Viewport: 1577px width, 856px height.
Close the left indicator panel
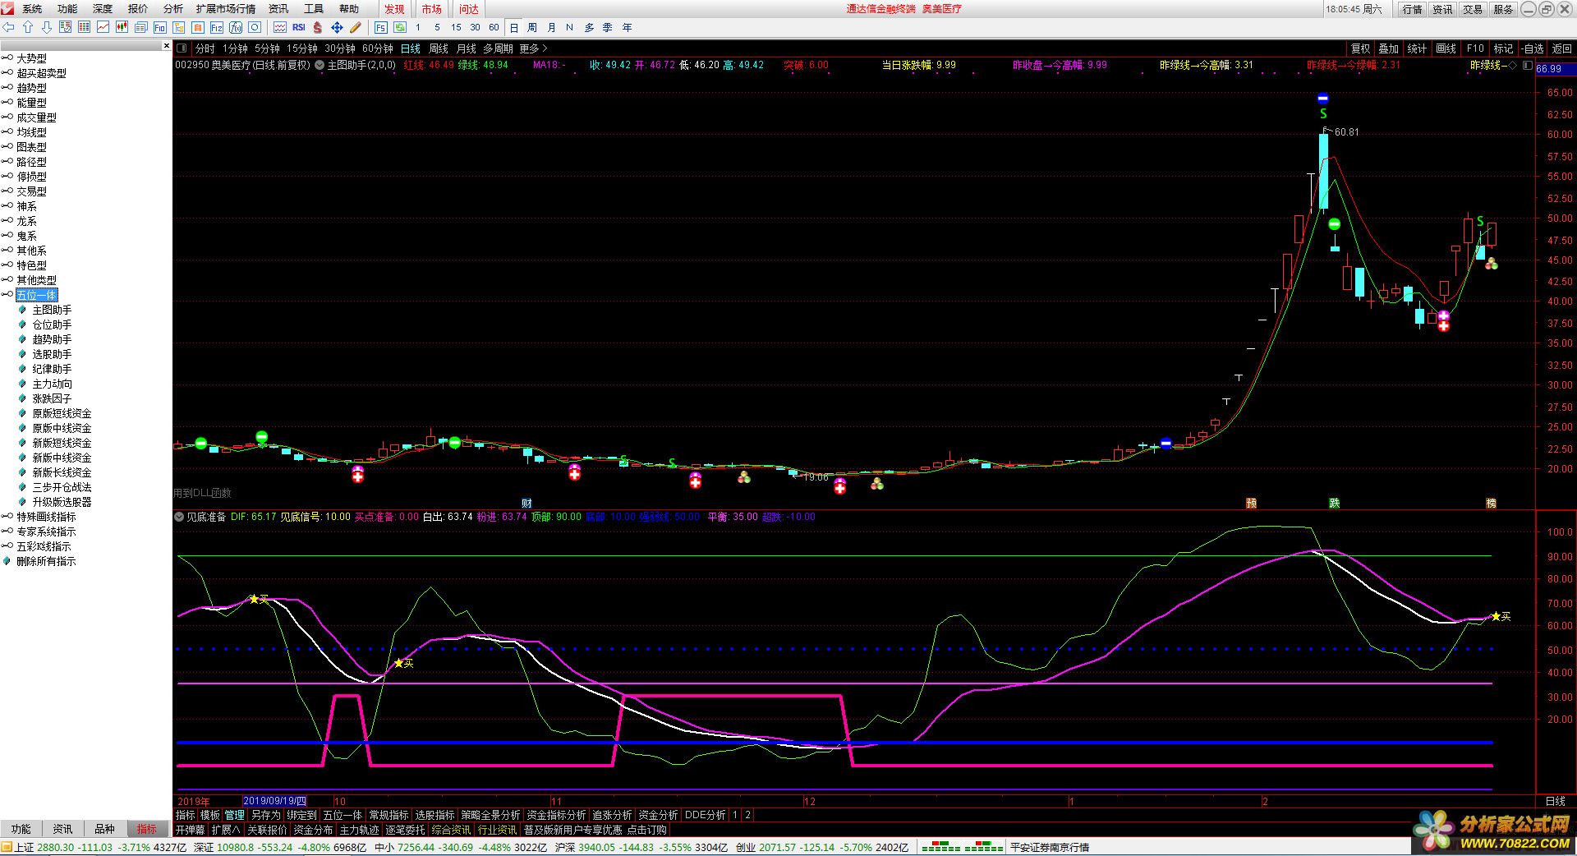pyautogui.click(x=167, y=46)
